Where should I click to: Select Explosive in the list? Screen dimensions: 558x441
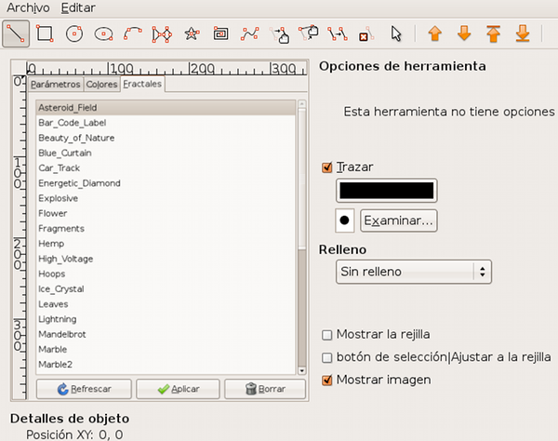click(x=166, y=198)
